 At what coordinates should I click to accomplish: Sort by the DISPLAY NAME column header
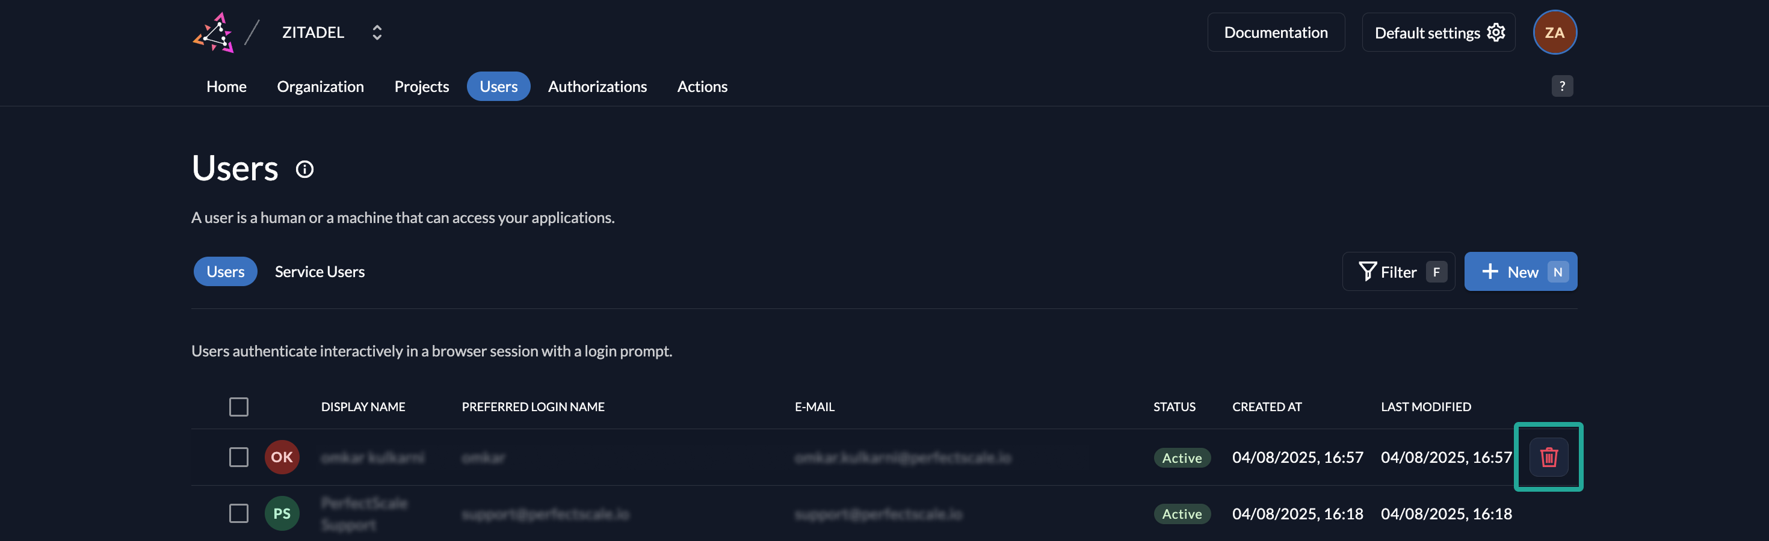tap(363, 406)
